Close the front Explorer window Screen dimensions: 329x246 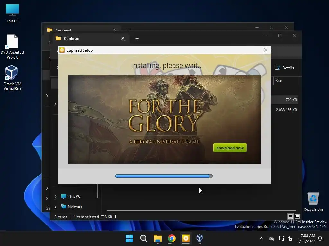click(x=295, y=36)
